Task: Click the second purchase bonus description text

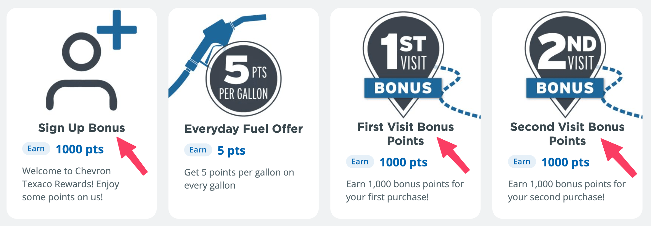Action: click(567, 191)
